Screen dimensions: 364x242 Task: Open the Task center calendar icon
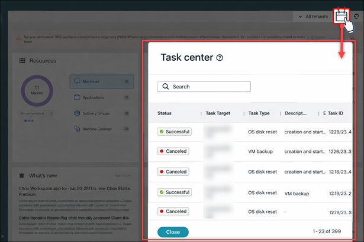[x=341, y=16]
